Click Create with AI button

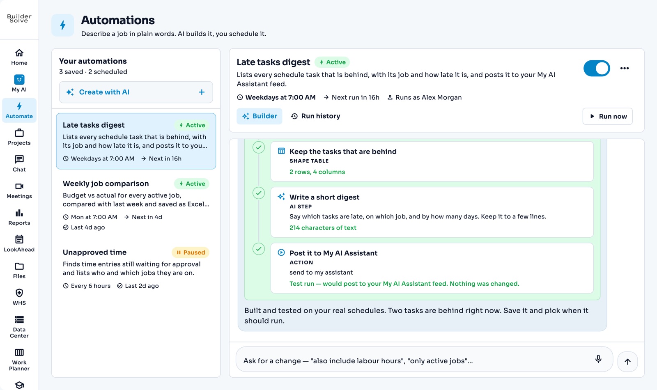[x=136, y=92]
